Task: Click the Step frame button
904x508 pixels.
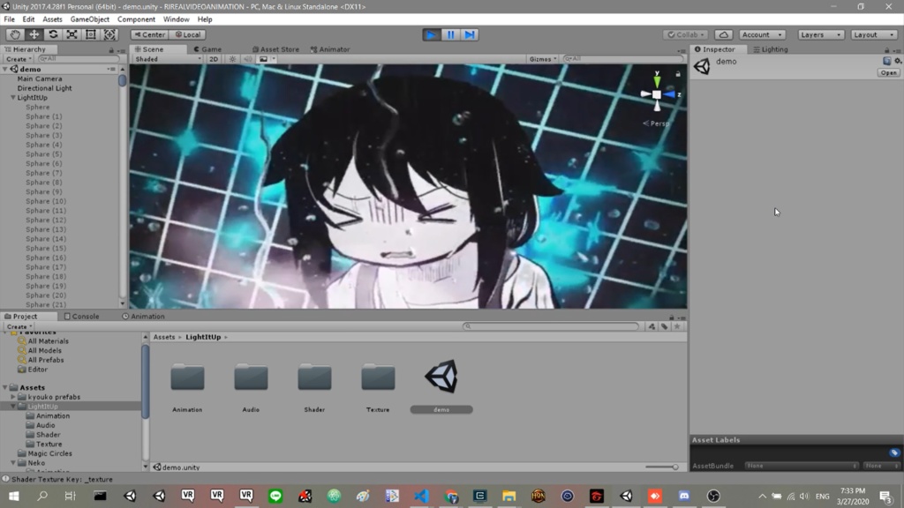Action: click(x=470, y=34)
